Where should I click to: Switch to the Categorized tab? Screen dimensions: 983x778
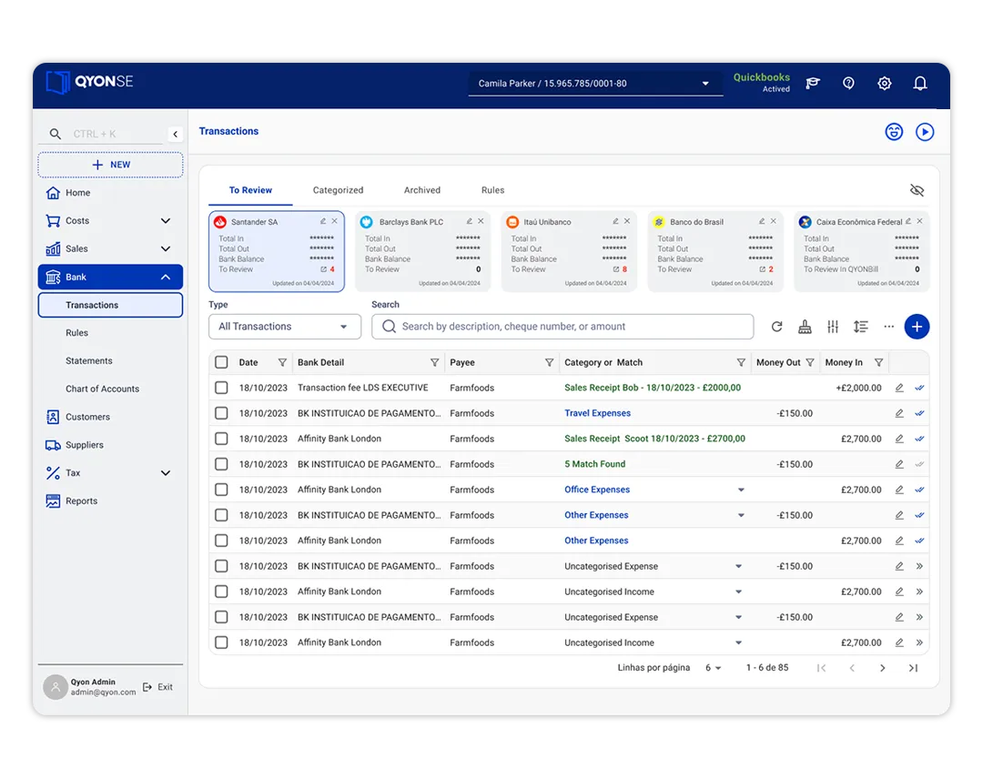click(338, 190)
